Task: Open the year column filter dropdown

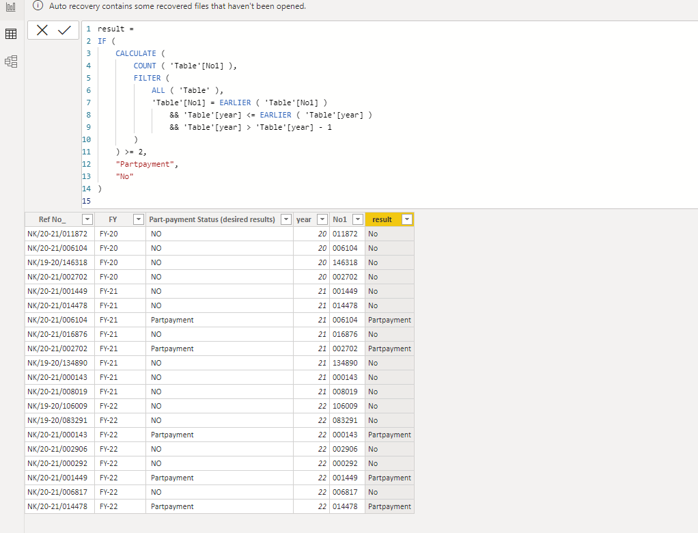Action: click(x=322, y=219)
